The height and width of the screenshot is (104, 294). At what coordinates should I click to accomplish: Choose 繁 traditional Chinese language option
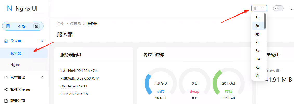click(x=257, y=34)
